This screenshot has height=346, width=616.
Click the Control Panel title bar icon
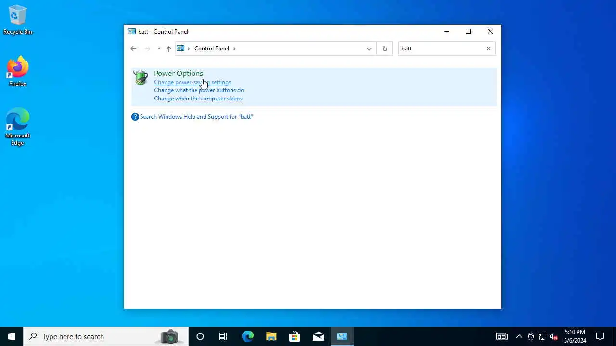pyautogui.click(x=132, y=32)
